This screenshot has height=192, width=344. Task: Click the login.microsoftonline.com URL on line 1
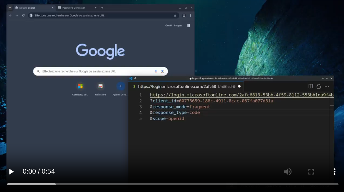242,95
